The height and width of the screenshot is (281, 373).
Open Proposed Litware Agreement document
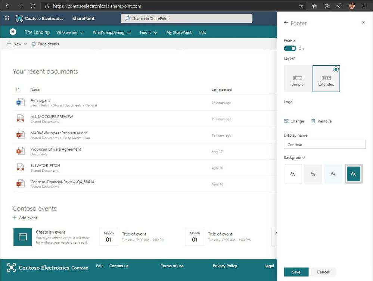click(56, 149)
